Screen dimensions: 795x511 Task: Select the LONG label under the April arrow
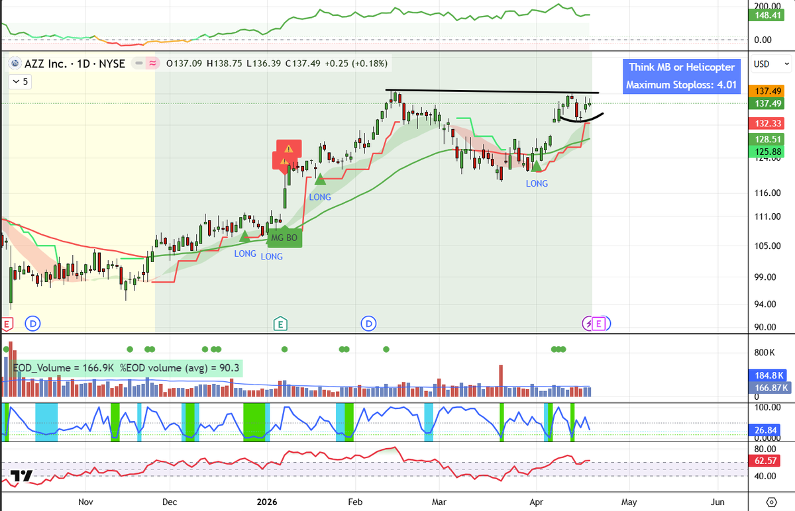[x=537, y=183]
